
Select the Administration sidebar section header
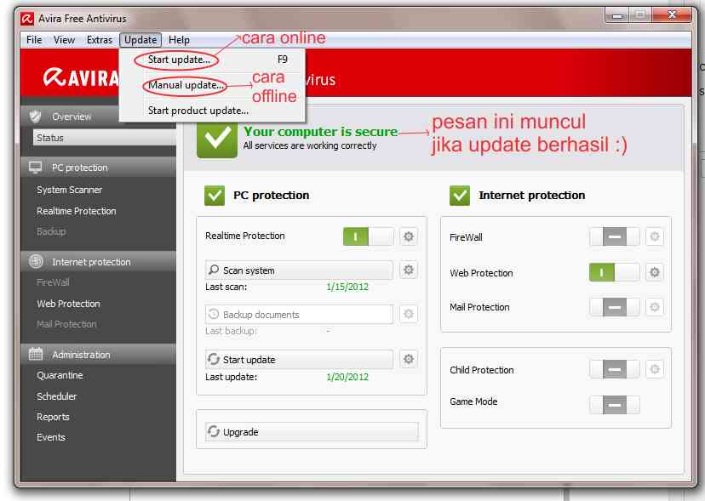99,355
